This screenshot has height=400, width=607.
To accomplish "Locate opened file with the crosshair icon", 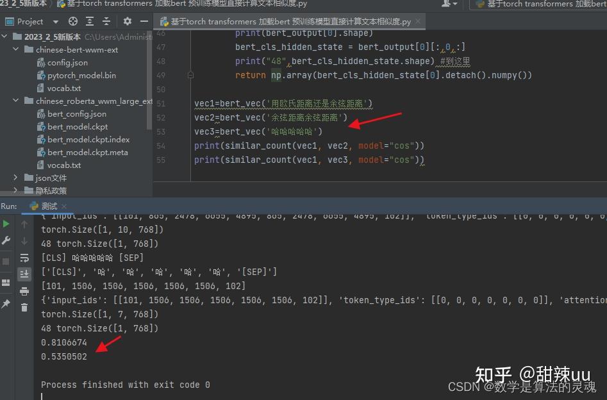I will pyautogui.click(x=72, y=21).
